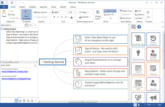Click the Map Explorer search magnifier icon
This screenshot has height=107, width=165.
point(26,25)
